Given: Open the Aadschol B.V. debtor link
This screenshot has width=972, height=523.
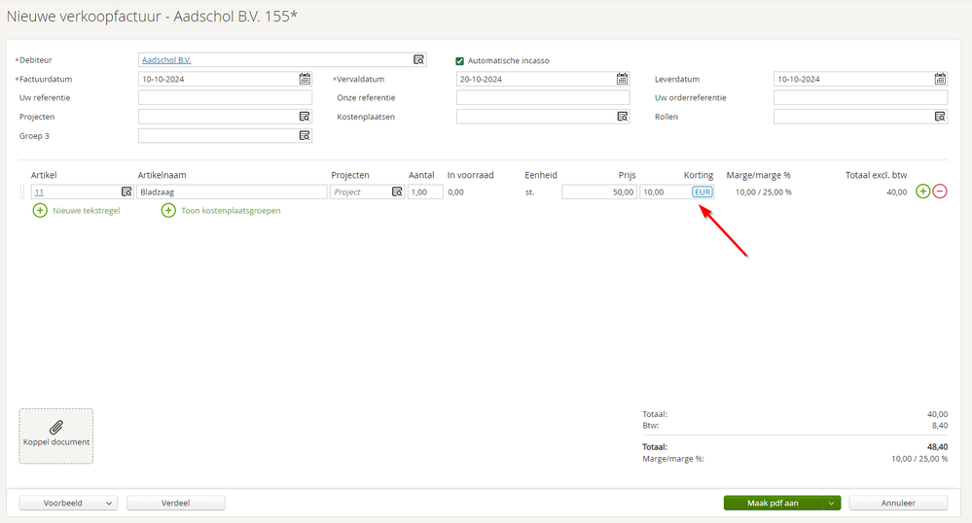Looking at the screenshot, I should 166,60.
